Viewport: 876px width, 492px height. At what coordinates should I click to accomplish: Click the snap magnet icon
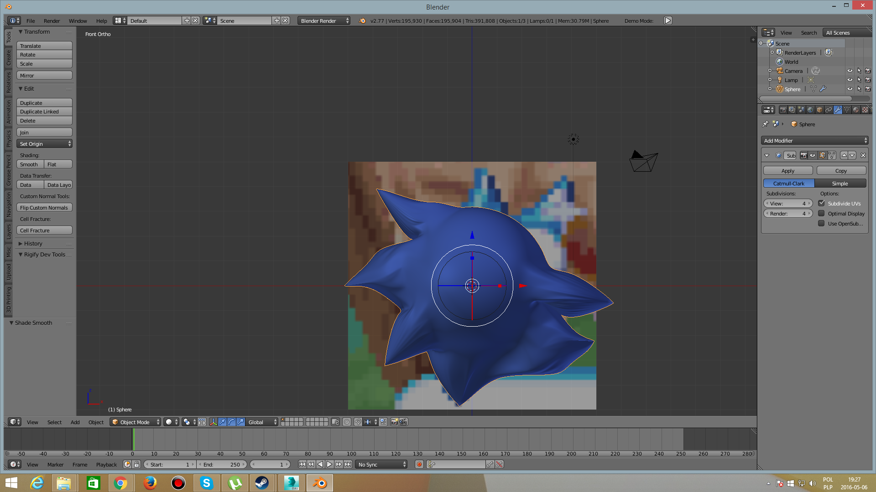pos(358,422)
